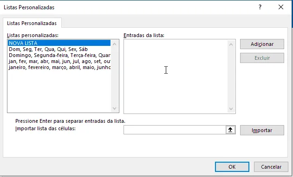
Task: Open the help question mark icon
Action: click(260, 7)
